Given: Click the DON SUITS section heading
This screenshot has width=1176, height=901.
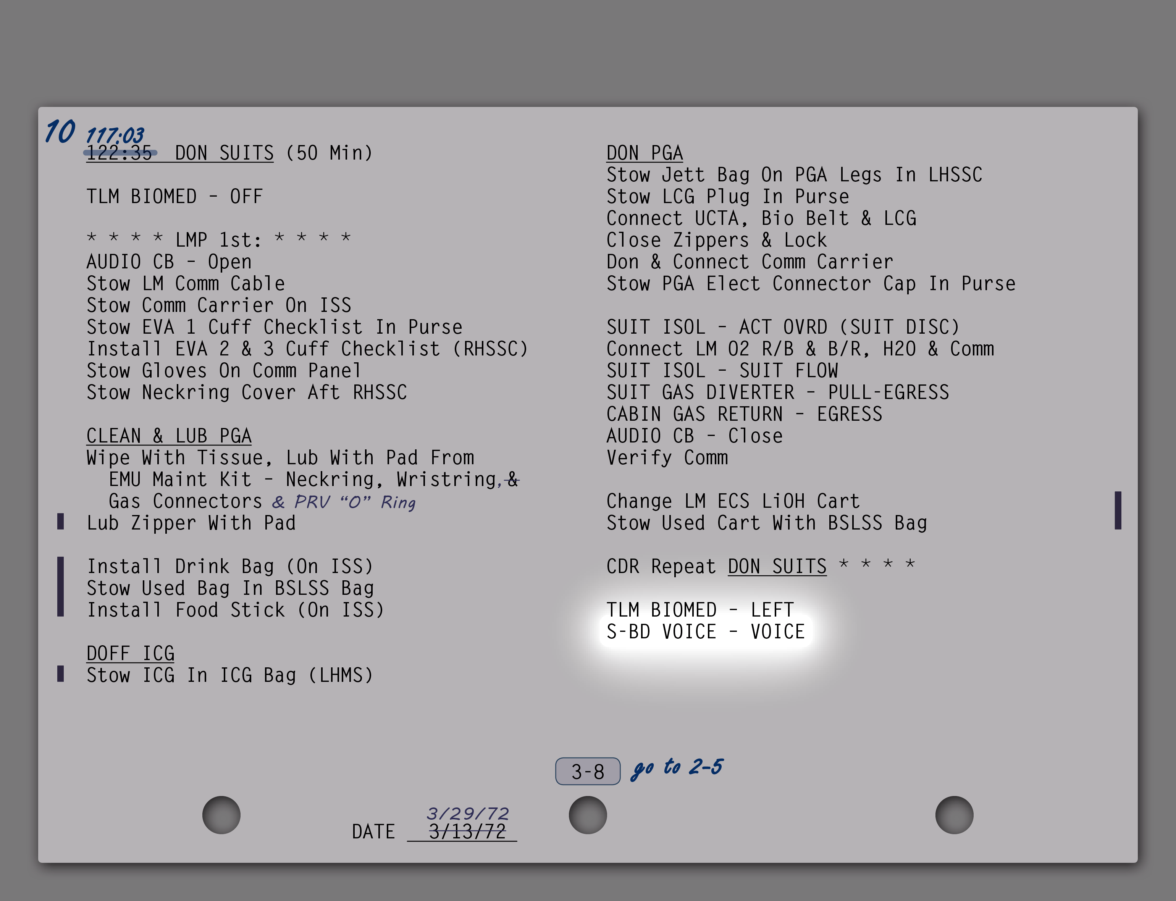Looking at the screenshot, I should pos(224,153).
